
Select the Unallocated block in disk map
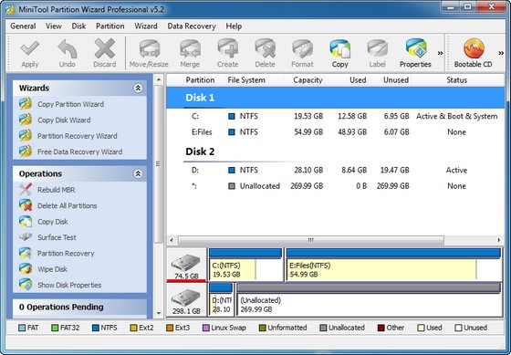tap(369, 300)
